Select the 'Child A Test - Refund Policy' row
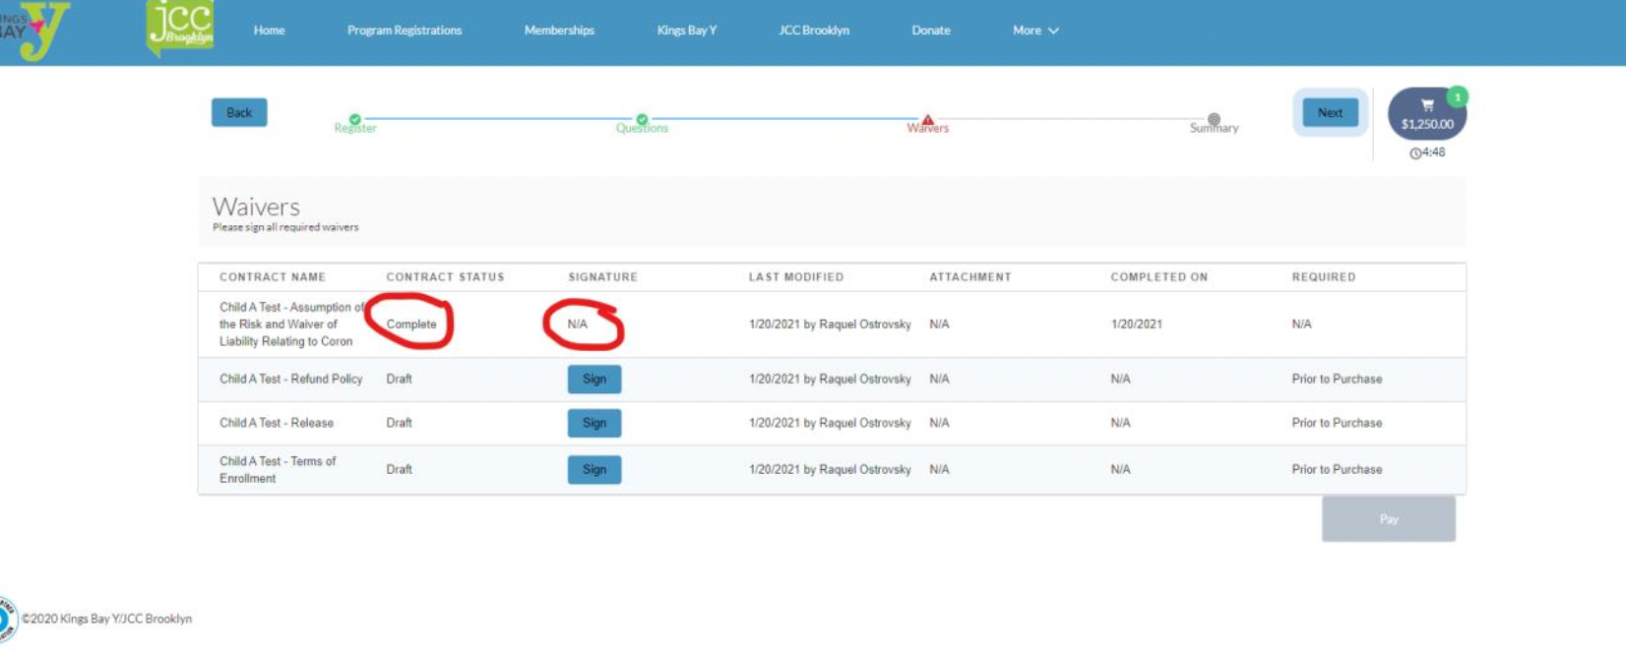Viewport: 1626px width, 651px height. click(x=832, y=379)
